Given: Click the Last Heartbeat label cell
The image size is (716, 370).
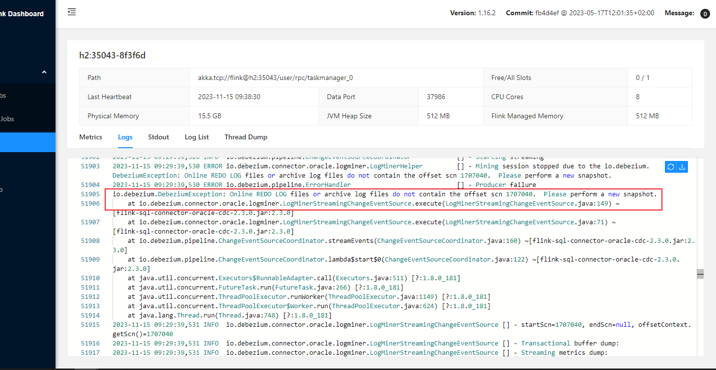Looking at the screenshot, I should click(x=135, y=97).
